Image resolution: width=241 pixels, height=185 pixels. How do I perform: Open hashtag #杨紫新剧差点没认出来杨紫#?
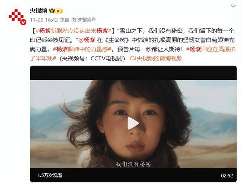(73, 31)
